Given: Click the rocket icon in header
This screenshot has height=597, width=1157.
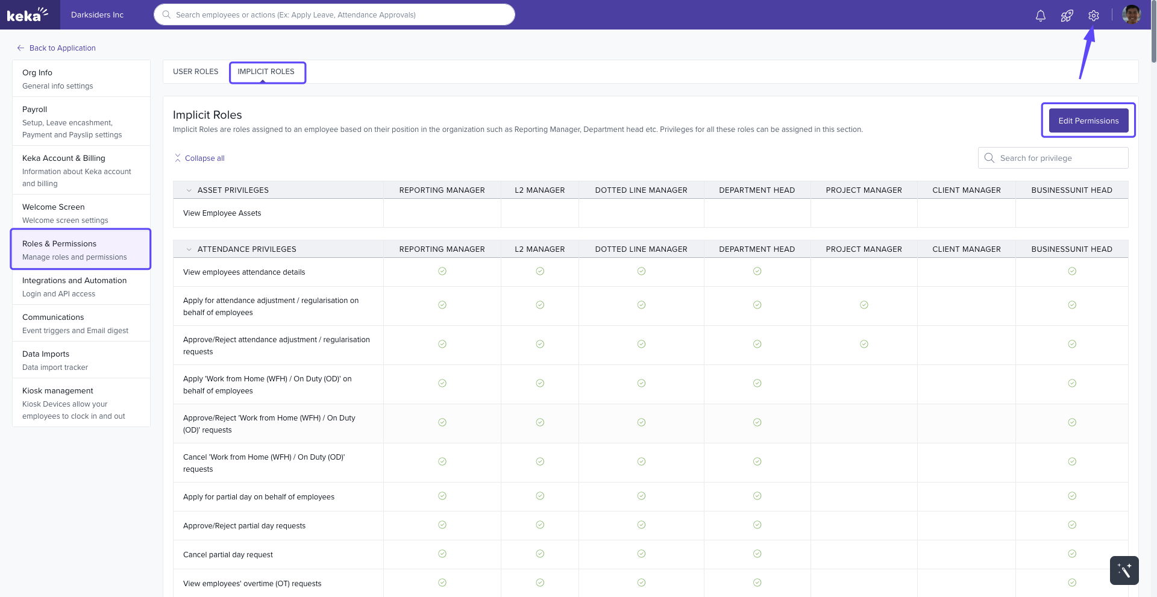Looking at the screenshot, I should pyautogui.click(x=1067, y=16).
